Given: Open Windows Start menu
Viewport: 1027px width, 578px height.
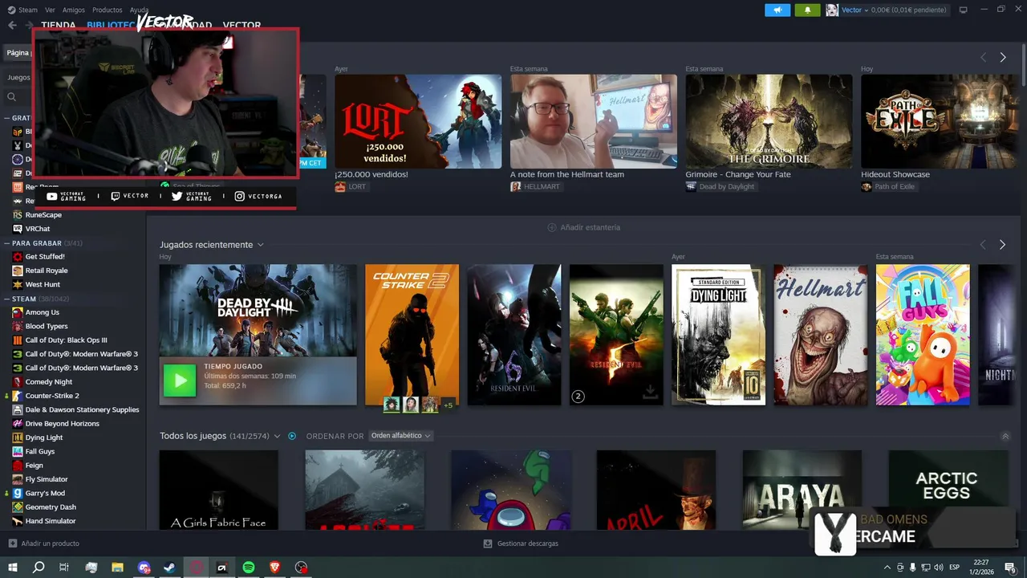Looking at the screenshot, I should (12, 568).
